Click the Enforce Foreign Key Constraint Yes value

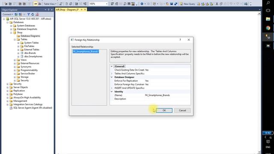(x=167, y=84)
